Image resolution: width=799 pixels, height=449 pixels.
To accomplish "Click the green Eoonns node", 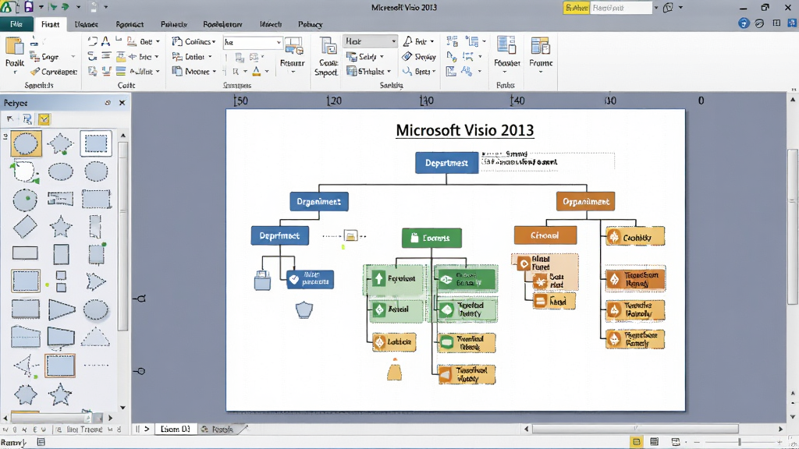I will (x=431, y=238).
